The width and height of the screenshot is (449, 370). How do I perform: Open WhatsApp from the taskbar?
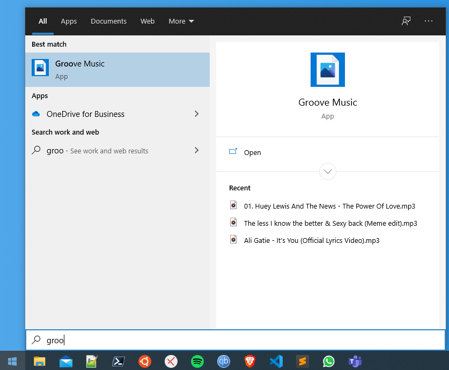328,361
